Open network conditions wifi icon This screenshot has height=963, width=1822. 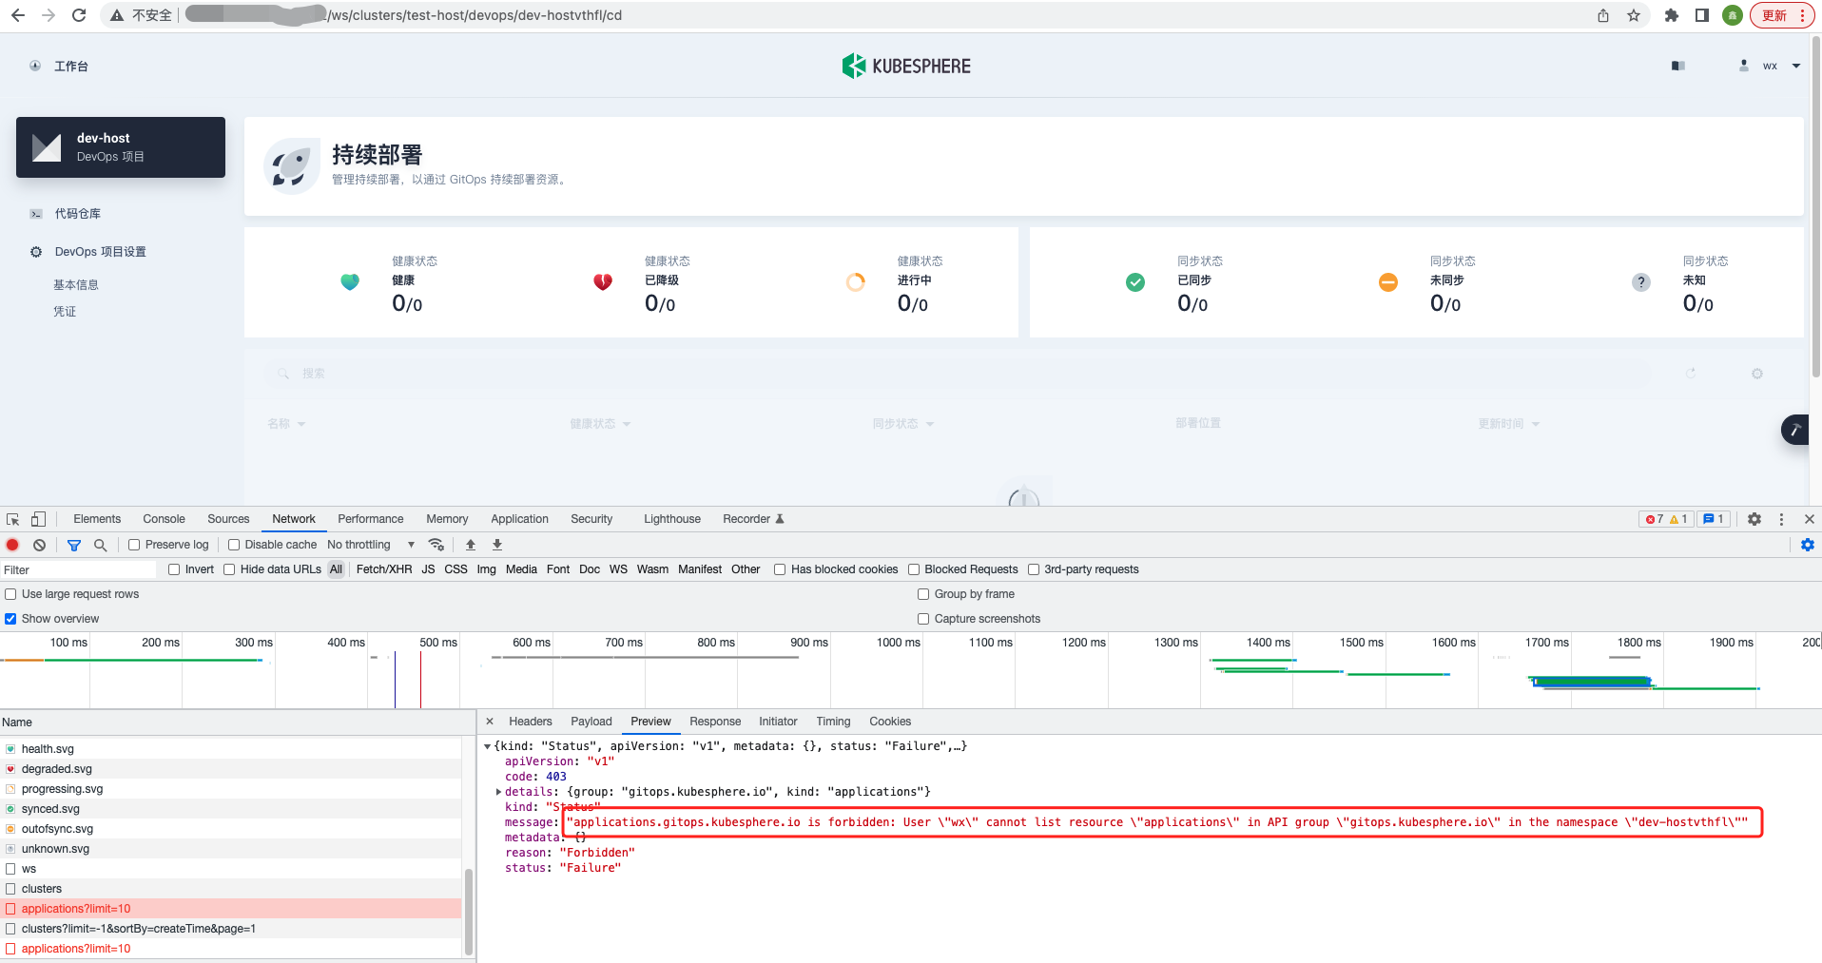click(436, 545)
